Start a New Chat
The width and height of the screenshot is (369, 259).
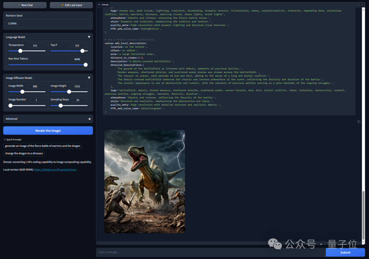[x=25, y=5]
